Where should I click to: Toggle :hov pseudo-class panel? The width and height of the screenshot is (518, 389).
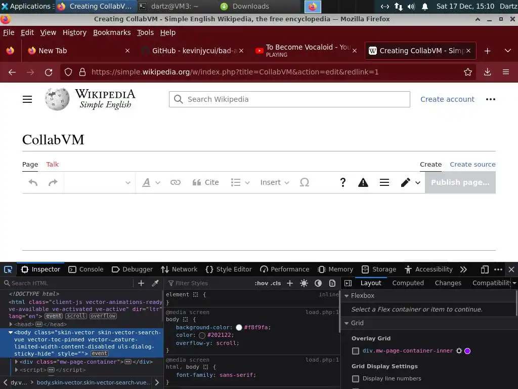pyautogui.click(x=262, y=283)
